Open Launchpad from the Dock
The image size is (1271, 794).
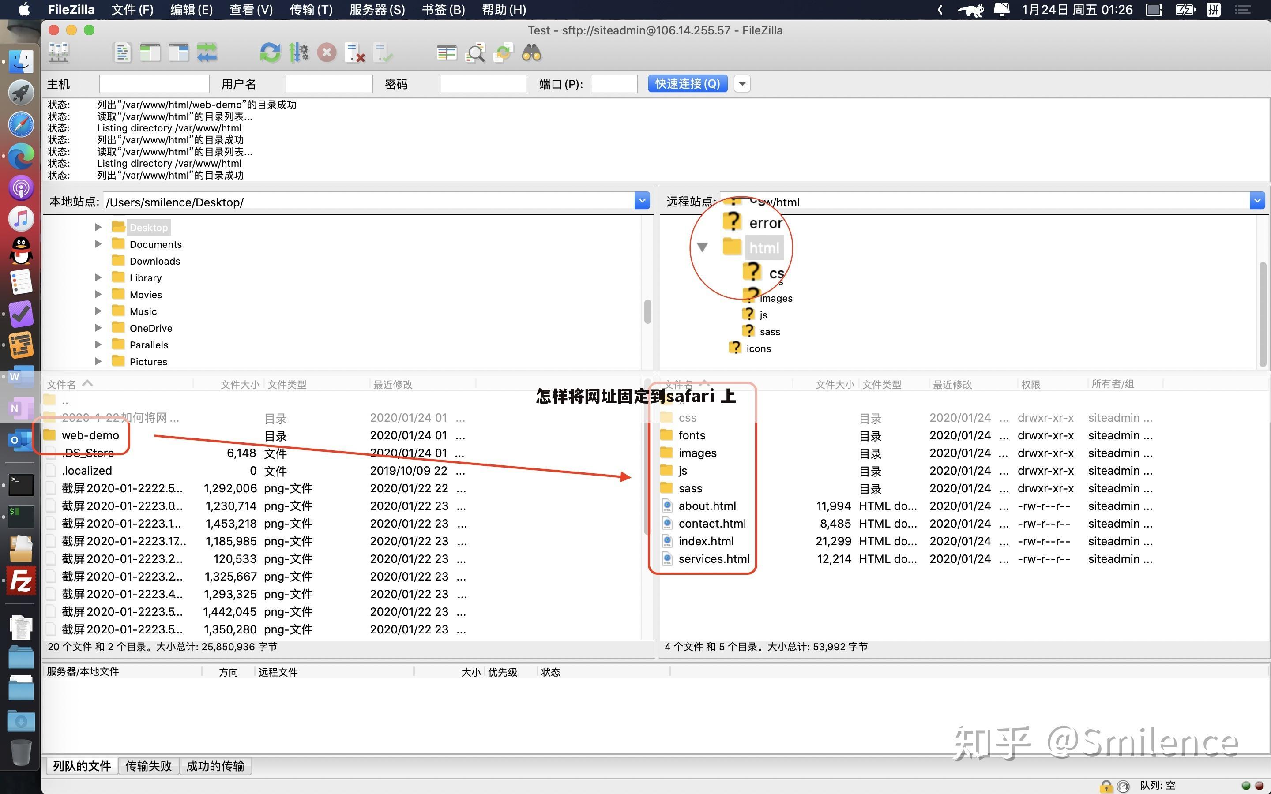click(21, 94)
